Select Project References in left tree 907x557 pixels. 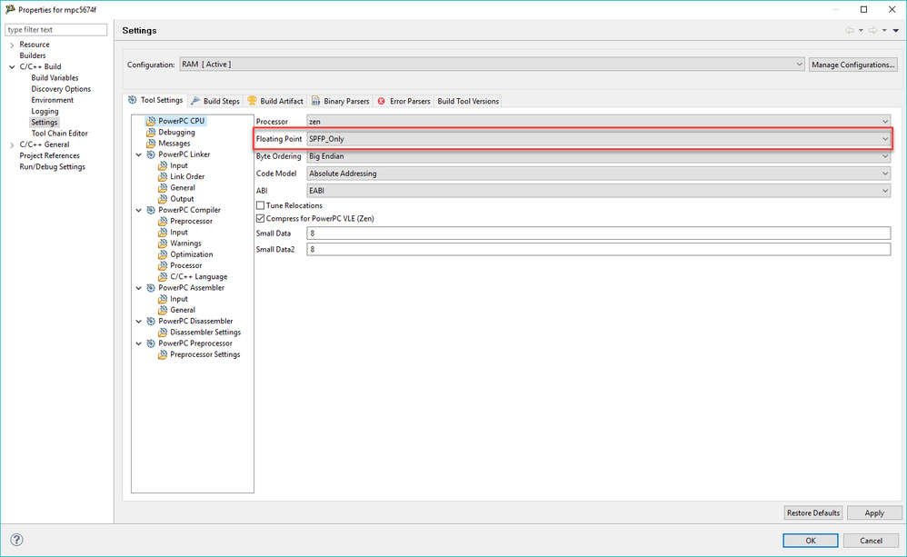tap(49, 155)
